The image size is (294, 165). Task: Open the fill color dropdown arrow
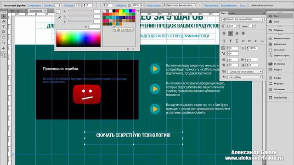pyautogui.click(x=60, y=5)
